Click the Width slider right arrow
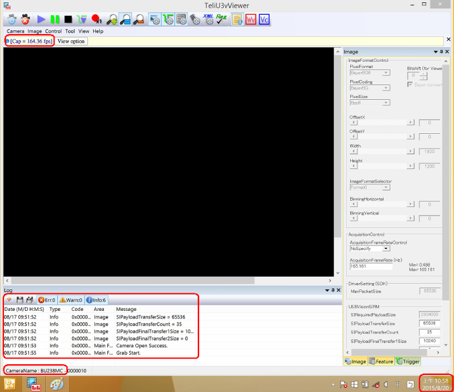The width and height of the screenshot is (454, 392). pyautogui.click(x=411, y=151)
